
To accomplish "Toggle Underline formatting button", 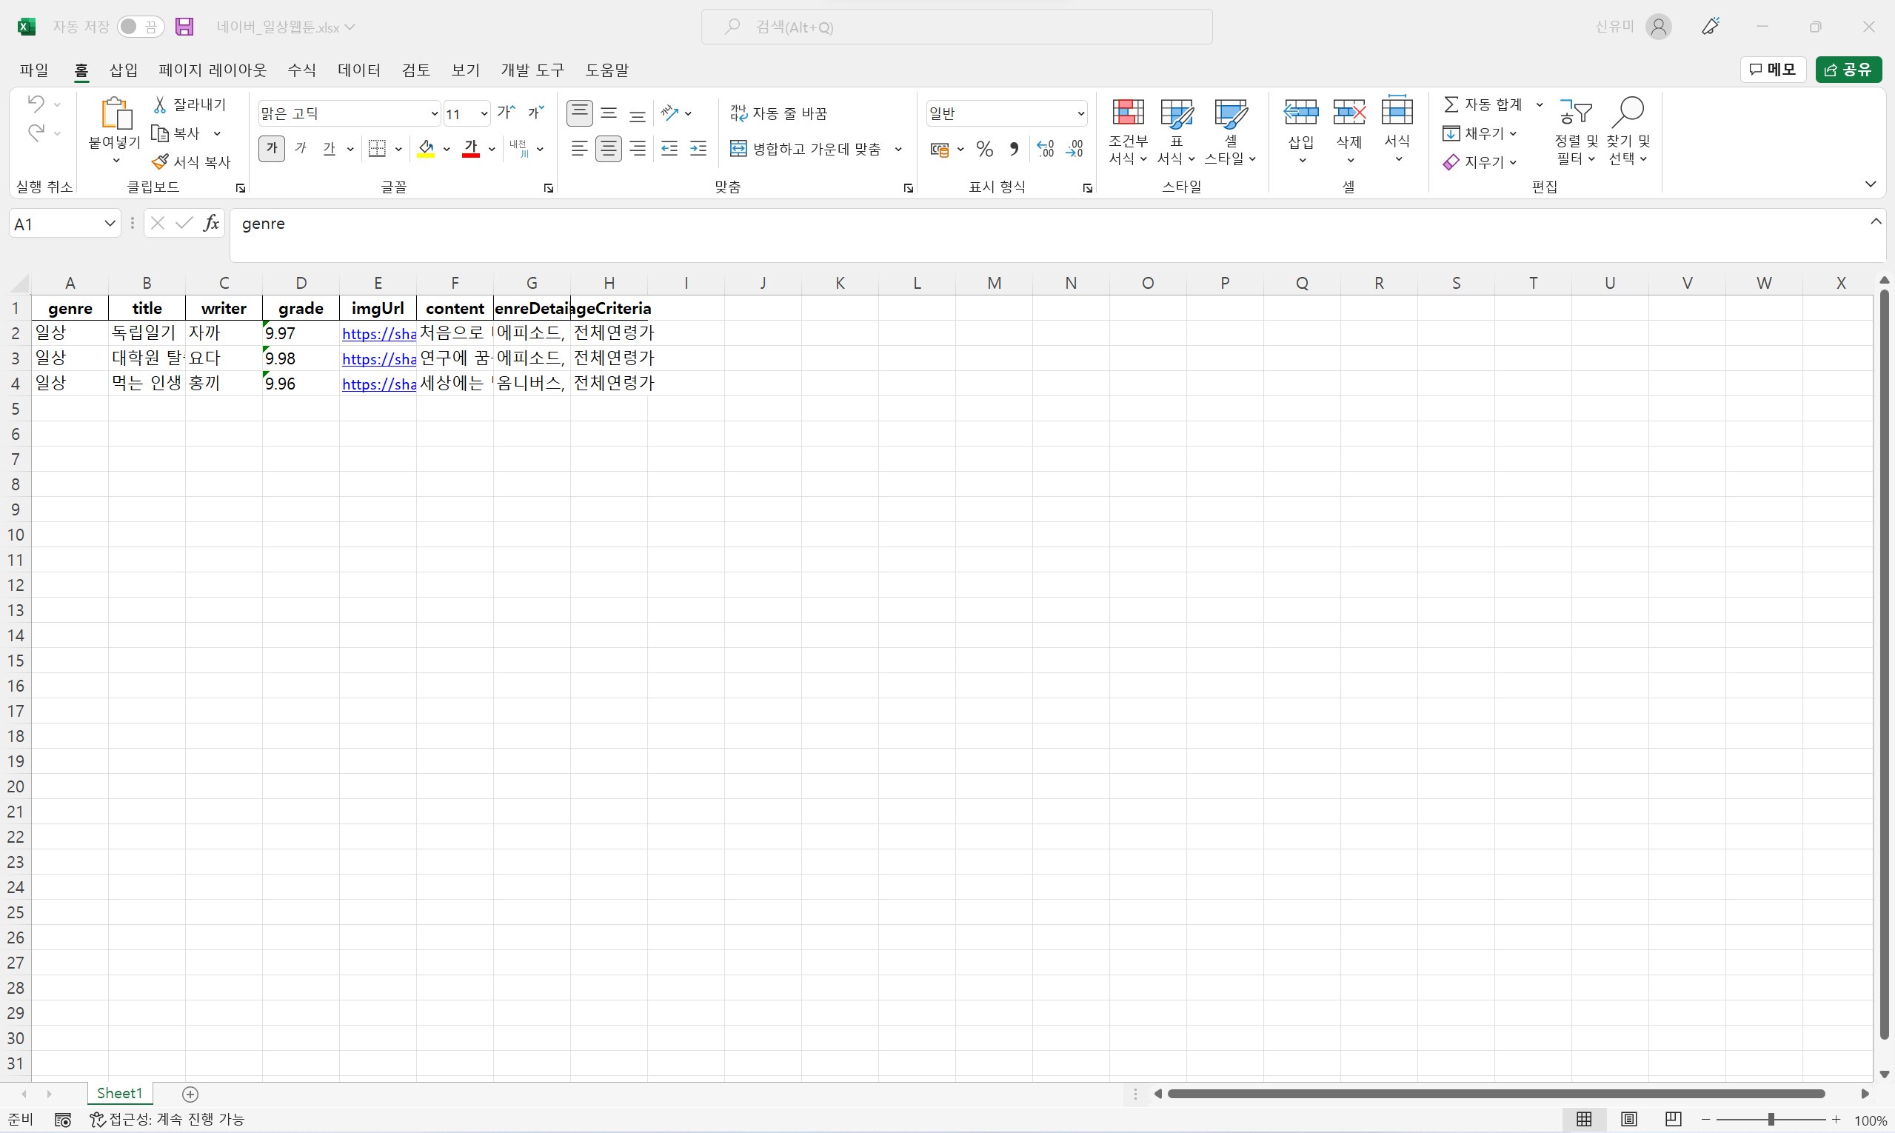I will coord(329,148).
